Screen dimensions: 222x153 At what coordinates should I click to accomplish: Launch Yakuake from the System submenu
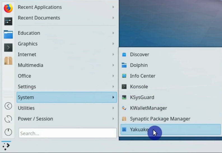tap(170, 130)
